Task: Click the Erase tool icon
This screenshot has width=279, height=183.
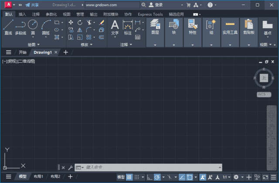Action: pyautogui.click(x=102, y=22)
